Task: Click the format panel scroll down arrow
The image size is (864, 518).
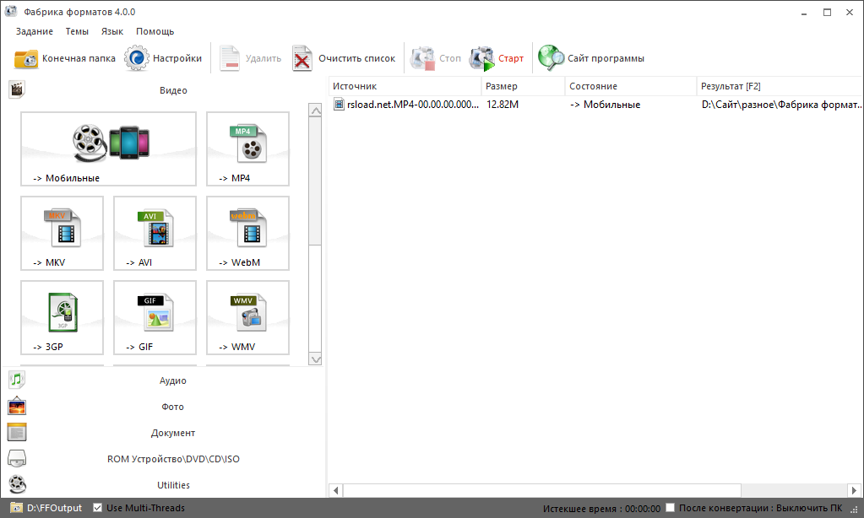Action: click(x=315, y=359)
